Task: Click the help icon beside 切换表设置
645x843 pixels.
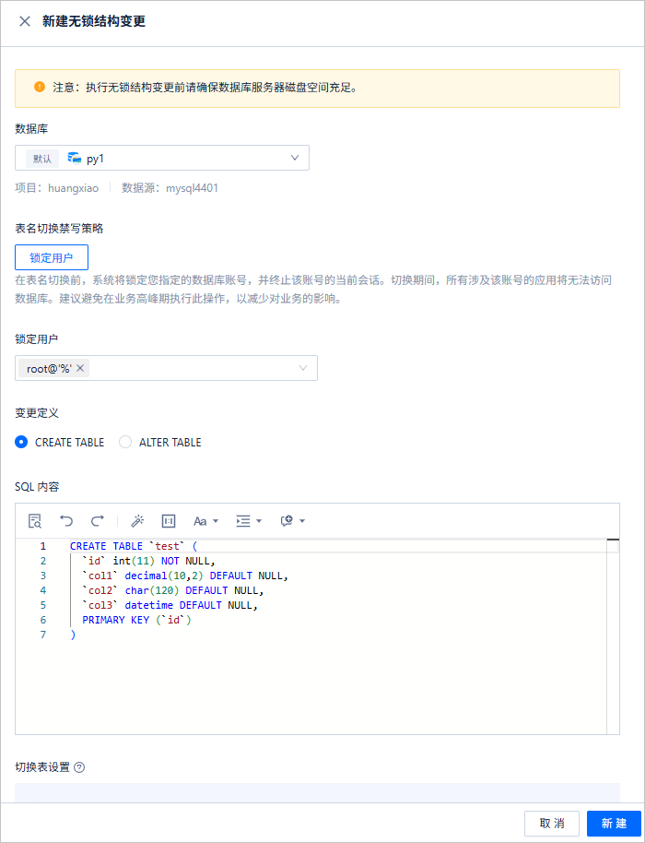Action: point(79,767)
